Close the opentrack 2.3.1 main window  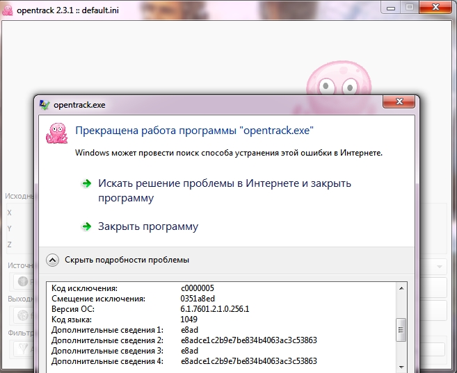point(435,7)
